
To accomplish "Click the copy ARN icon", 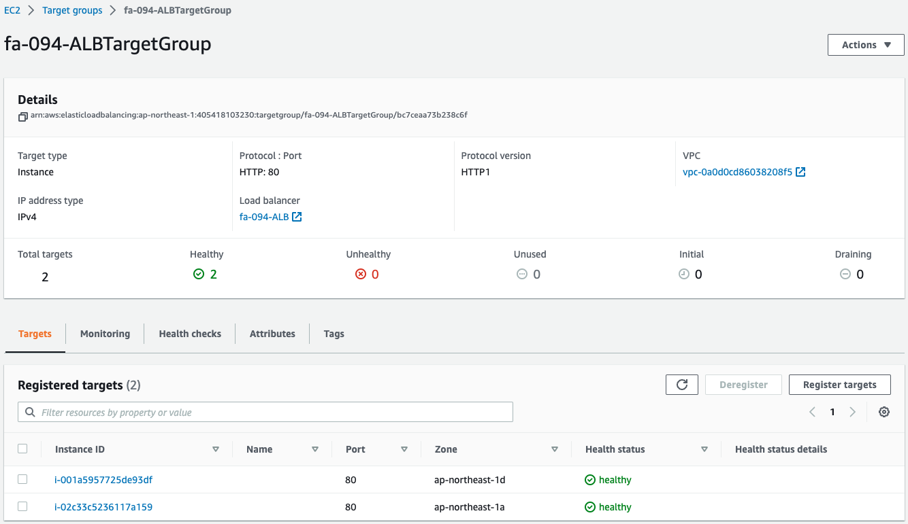I will coord(22,116).
